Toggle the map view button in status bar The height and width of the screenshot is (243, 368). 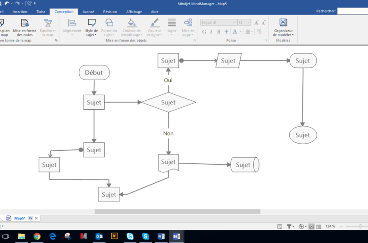[311, 227]
